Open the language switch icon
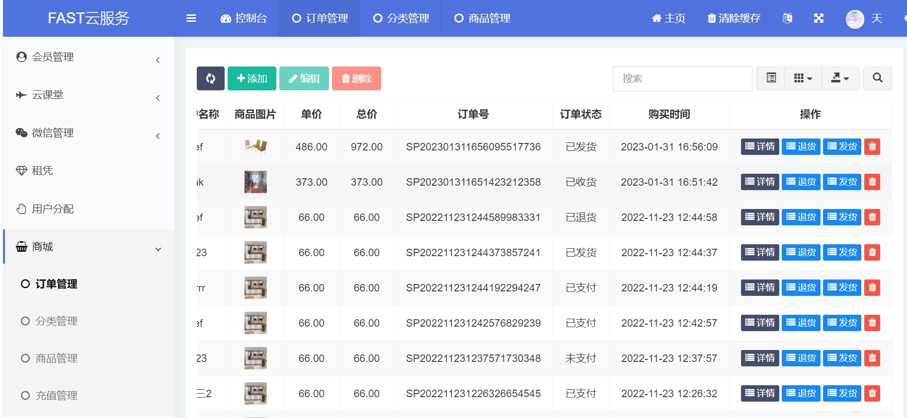This screenshot has height=418, width=907. tap(787, 18)
